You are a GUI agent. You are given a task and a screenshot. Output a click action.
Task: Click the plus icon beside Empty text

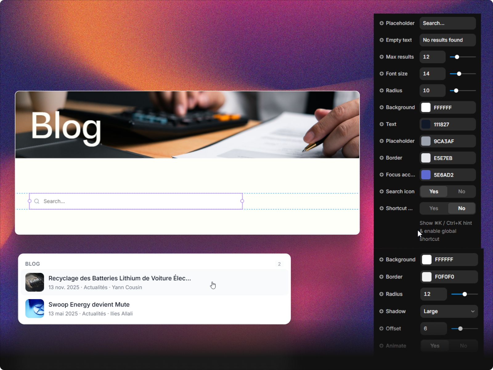pos(381,40)
